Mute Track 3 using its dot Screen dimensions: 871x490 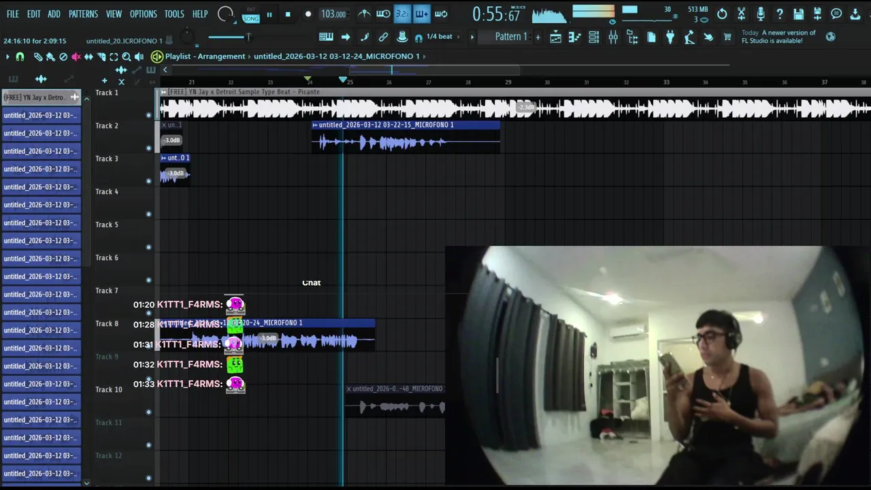[148, 181]
